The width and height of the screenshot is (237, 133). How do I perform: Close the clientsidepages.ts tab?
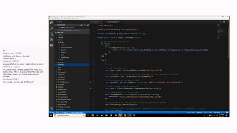tap(120, 22)
